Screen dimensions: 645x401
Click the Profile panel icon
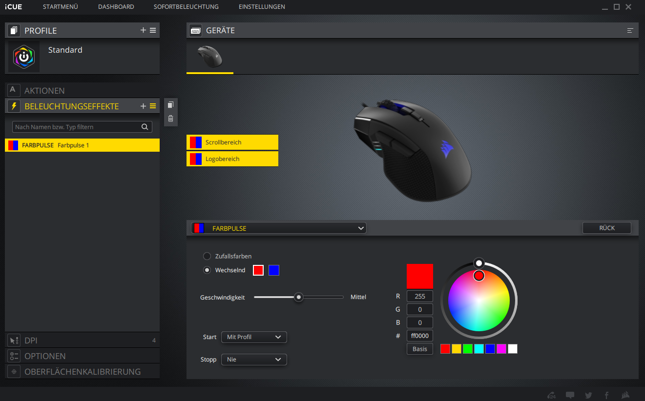(14, 30)
